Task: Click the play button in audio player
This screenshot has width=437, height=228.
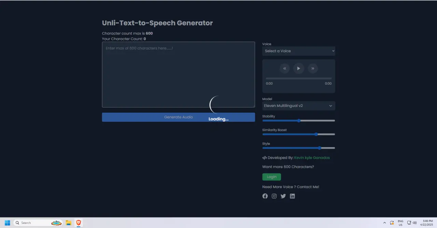Action: [299, 68]
